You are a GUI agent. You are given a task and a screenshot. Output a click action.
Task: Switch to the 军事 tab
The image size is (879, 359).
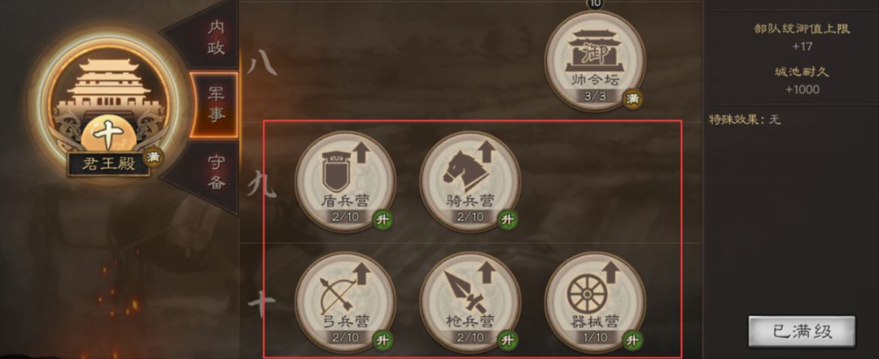coord(215,105)
